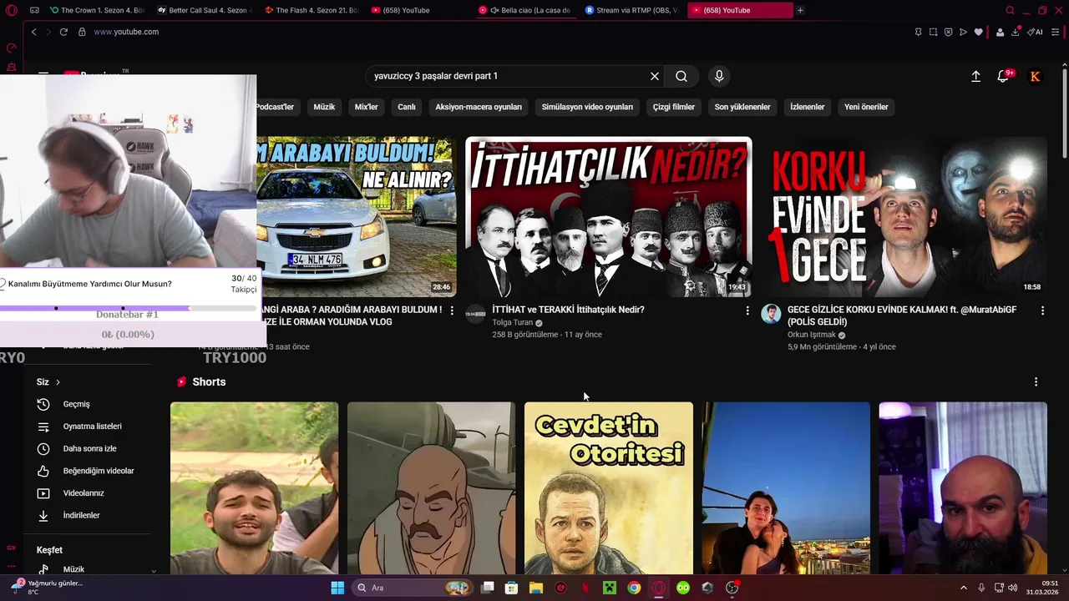Select the Yeni öneriler chip
Viewport: 1069px width, 601px height.
click(866, 107)
